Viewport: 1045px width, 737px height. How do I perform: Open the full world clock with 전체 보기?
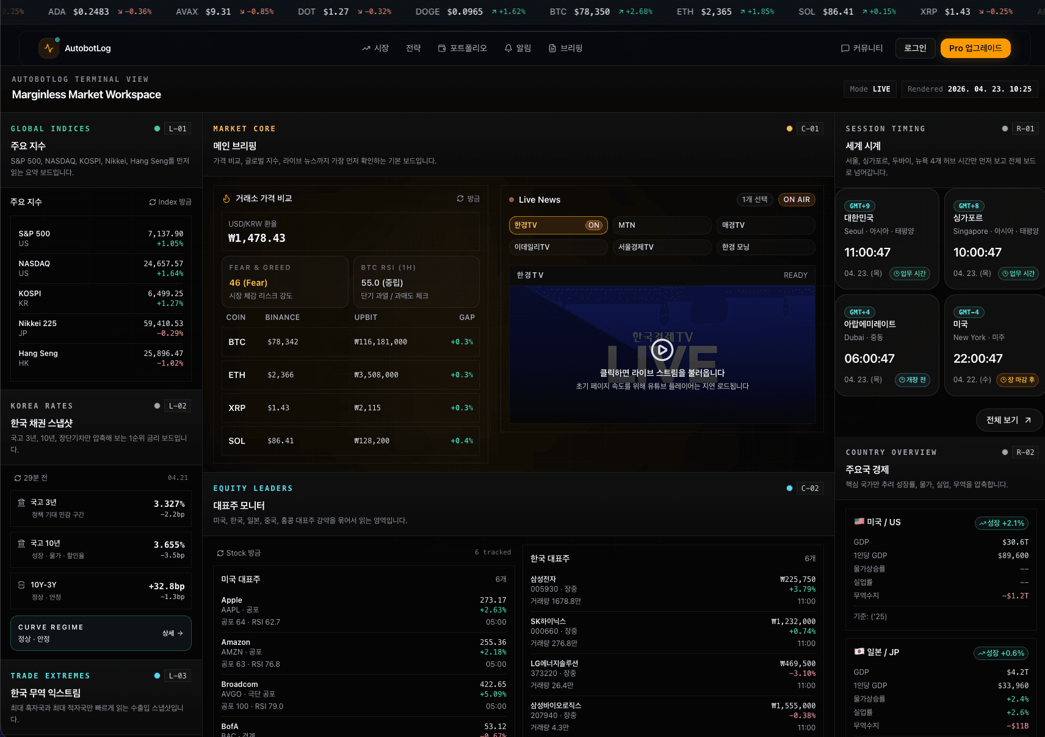tap(1008, 420)
